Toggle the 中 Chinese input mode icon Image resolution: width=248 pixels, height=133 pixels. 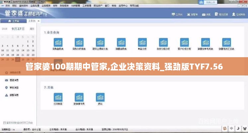coord(231,128)
